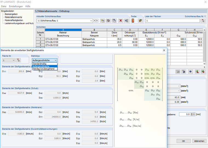Viewport: 208px width, 148px height.
Task: Click the copy Schichtenaufbau overlapping-windows icon
Action: (x=114, y=21)
